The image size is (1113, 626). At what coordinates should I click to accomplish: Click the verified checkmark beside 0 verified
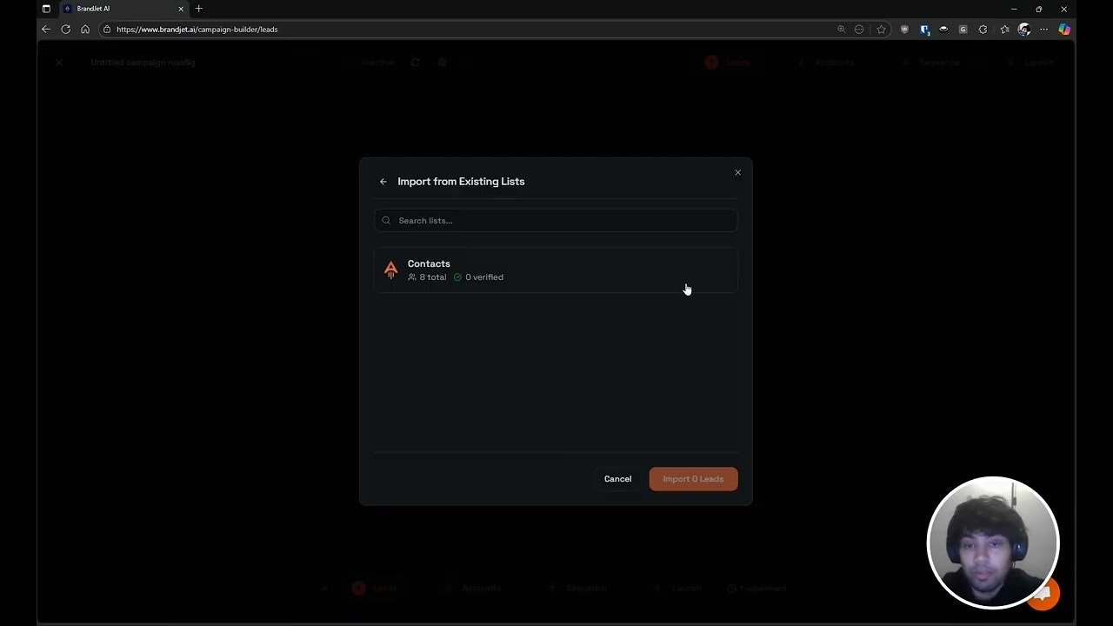click(459, 276)
